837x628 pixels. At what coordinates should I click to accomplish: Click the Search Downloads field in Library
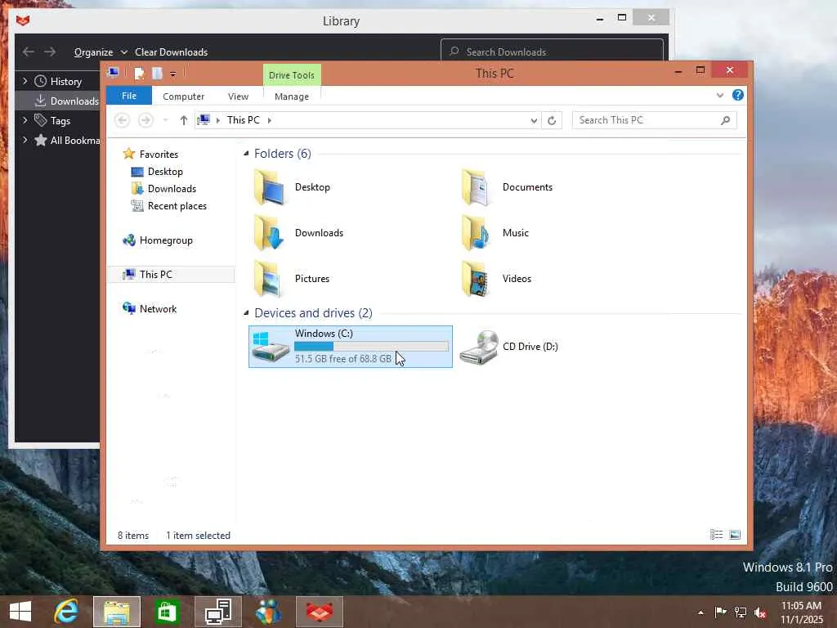point(552,52)
